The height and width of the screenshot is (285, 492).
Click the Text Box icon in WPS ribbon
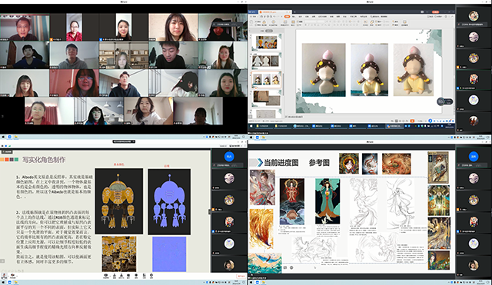tap(365, 22)
